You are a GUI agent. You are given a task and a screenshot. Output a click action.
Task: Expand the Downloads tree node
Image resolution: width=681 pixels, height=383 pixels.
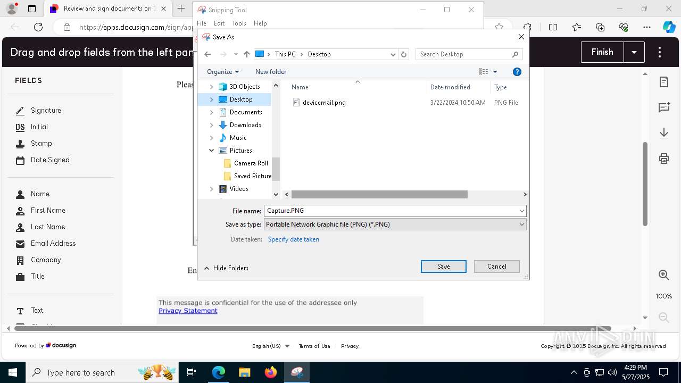(x=212, y=125)
